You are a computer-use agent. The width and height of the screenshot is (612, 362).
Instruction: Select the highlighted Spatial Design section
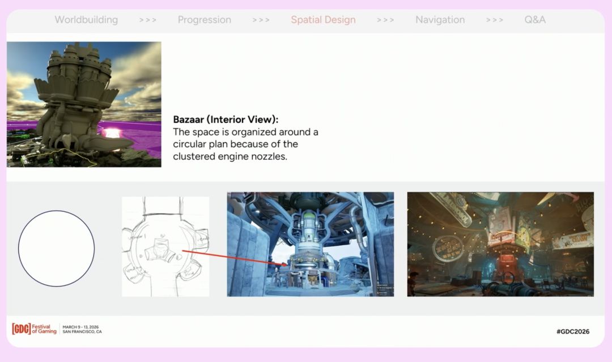pyautogui.click(x=323, y=20)
